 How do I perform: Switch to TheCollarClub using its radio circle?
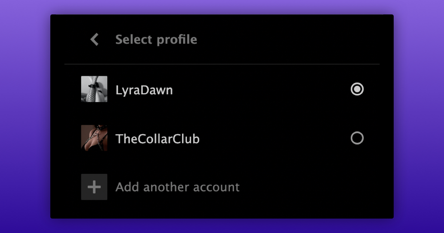pos(357,138)
